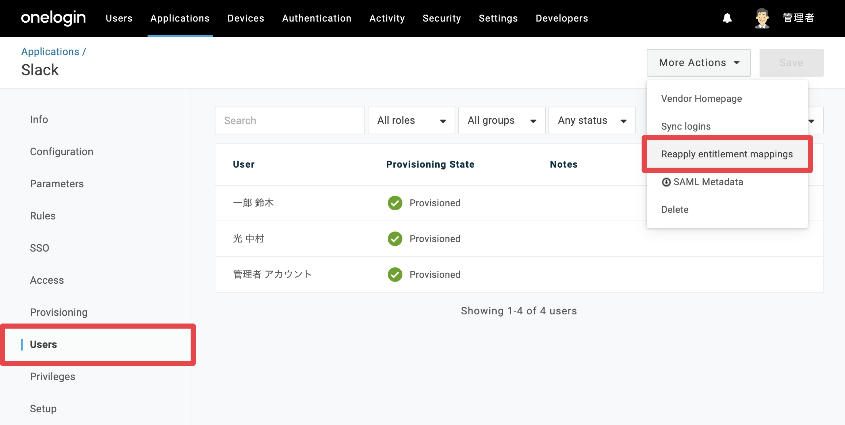
Task: Open the Activity navigation menu
Action: pos(387,18)
